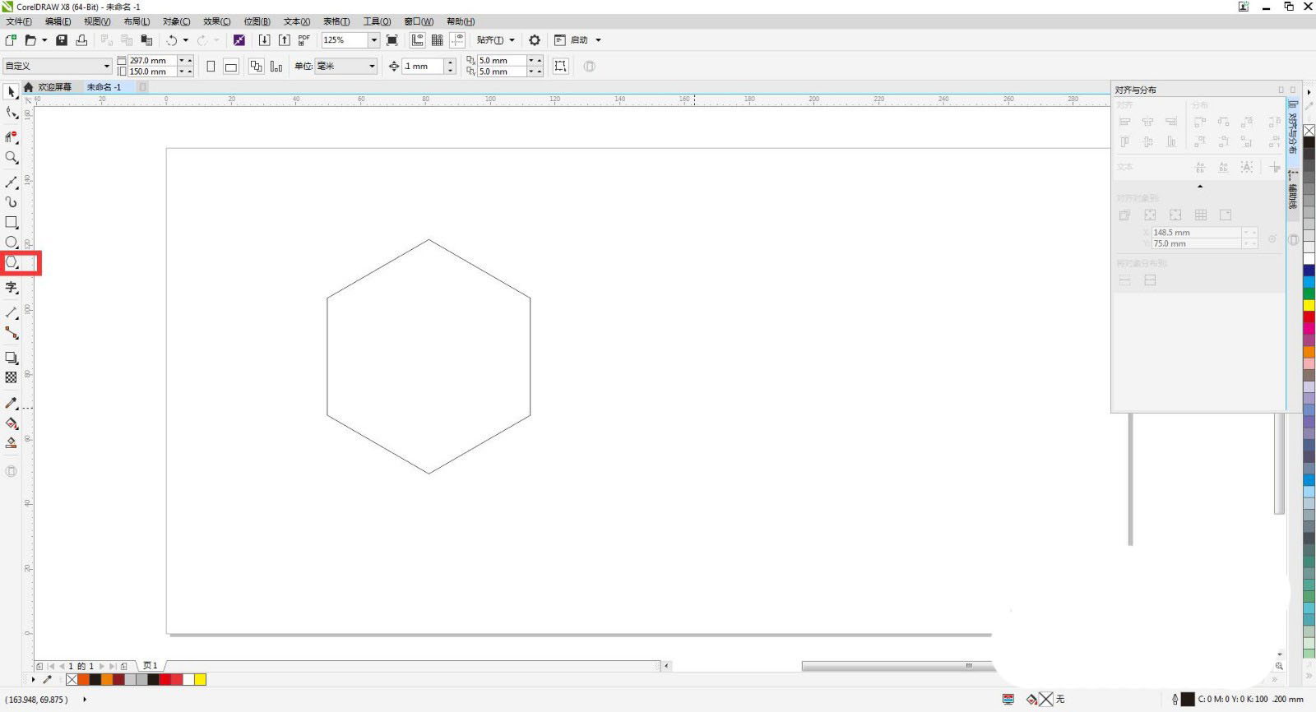Pick the yellow swatch in document palette
The width and height of the screenshot is (1316, 712).
[x=200, y=679]
